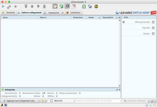157x107 pixels.
Task: Click the file name search input field
Action: point(98,101)
